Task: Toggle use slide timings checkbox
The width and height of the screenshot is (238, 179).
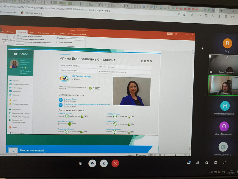Action: [x=17, y=39]
